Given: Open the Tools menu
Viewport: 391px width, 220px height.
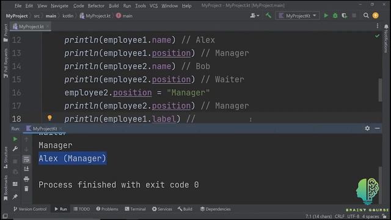Looking at the screenshot, I should pyautogui.click(x=141, y=5).
